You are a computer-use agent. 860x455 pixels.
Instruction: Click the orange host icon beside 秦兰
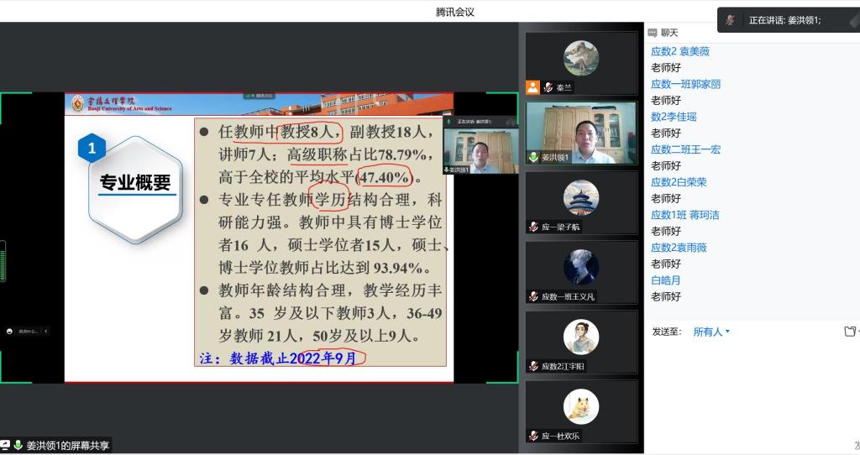pos(532,87)
